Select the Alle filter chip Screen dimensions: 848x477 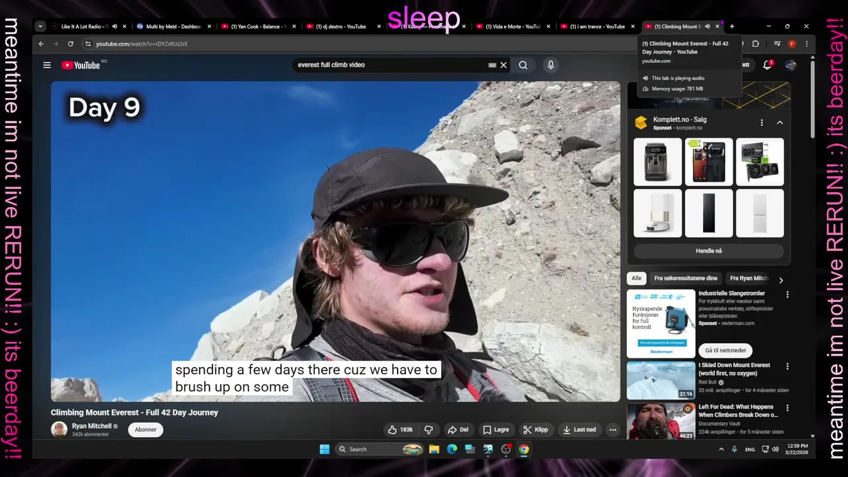[636, 278]
